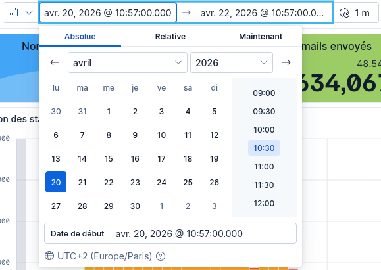Open the 2026 year dropdown
381x270 pixels.
point(232,62)
